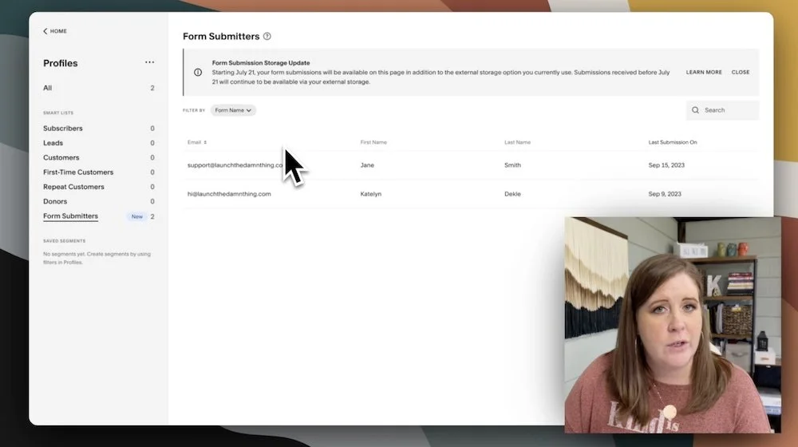Select the All profiles list
The width and height of the screenshot is (798, 447).
pos(99,88)
